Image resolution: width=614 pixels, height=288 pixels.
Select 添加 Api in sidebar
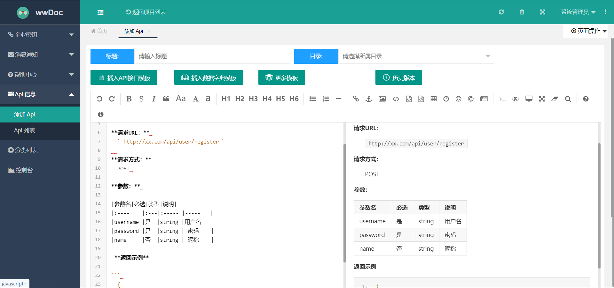pyautogui.click(x=40, y=114)
